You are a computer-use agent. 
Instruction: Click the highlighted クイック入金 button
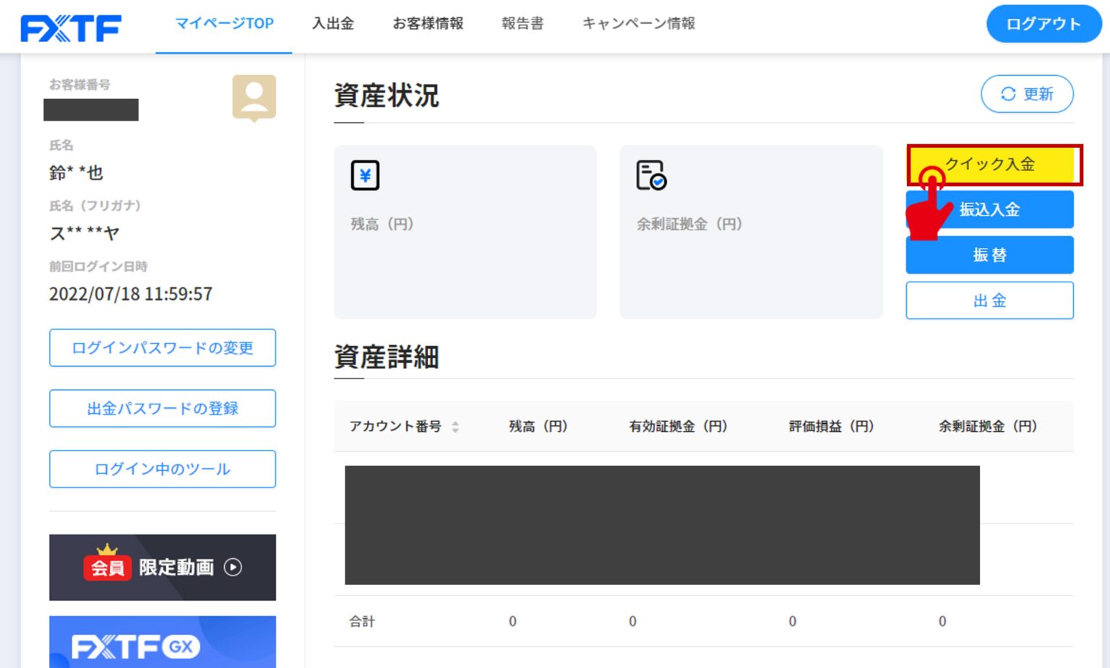point(994,165)
